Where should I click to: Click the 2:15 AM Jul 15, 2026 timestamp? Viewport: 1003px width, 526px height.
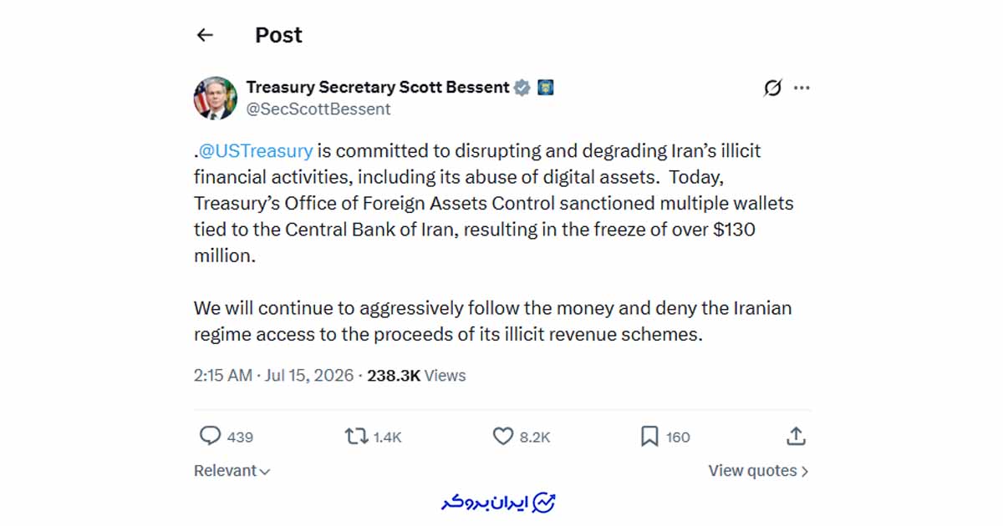[274, 376]
